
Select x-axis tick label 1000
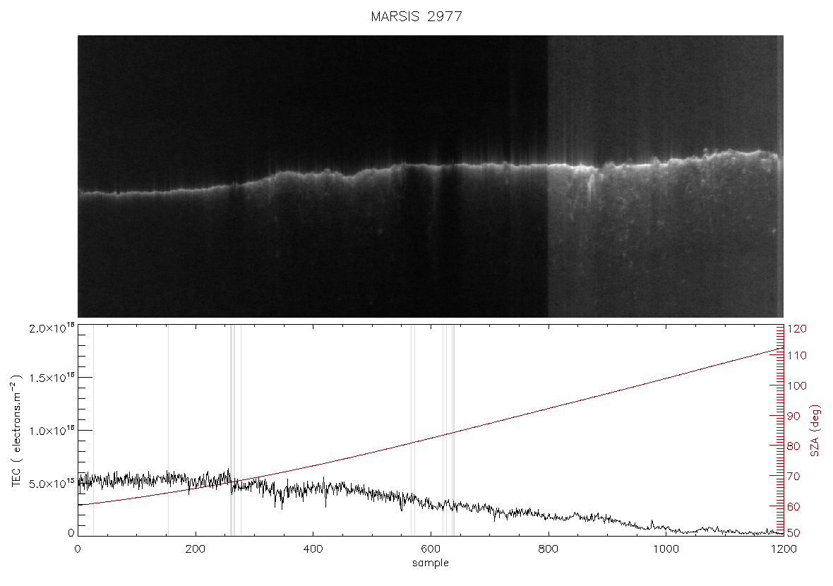point(666,549)
